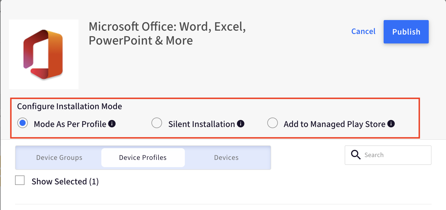Open info icon next to Mode As Per Profile

pos(112,124)
